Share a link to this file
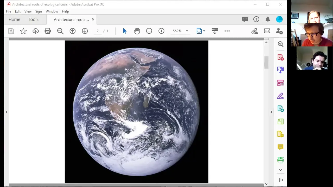Screen dimensions: 333x187 pyautogui.click(x=255, y=31)
